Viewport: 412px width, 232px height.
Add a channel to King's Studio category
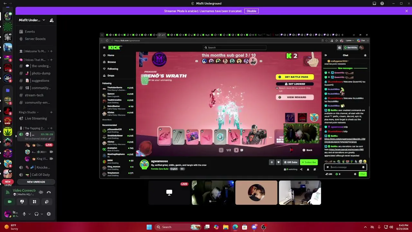[x=51, y=112]
